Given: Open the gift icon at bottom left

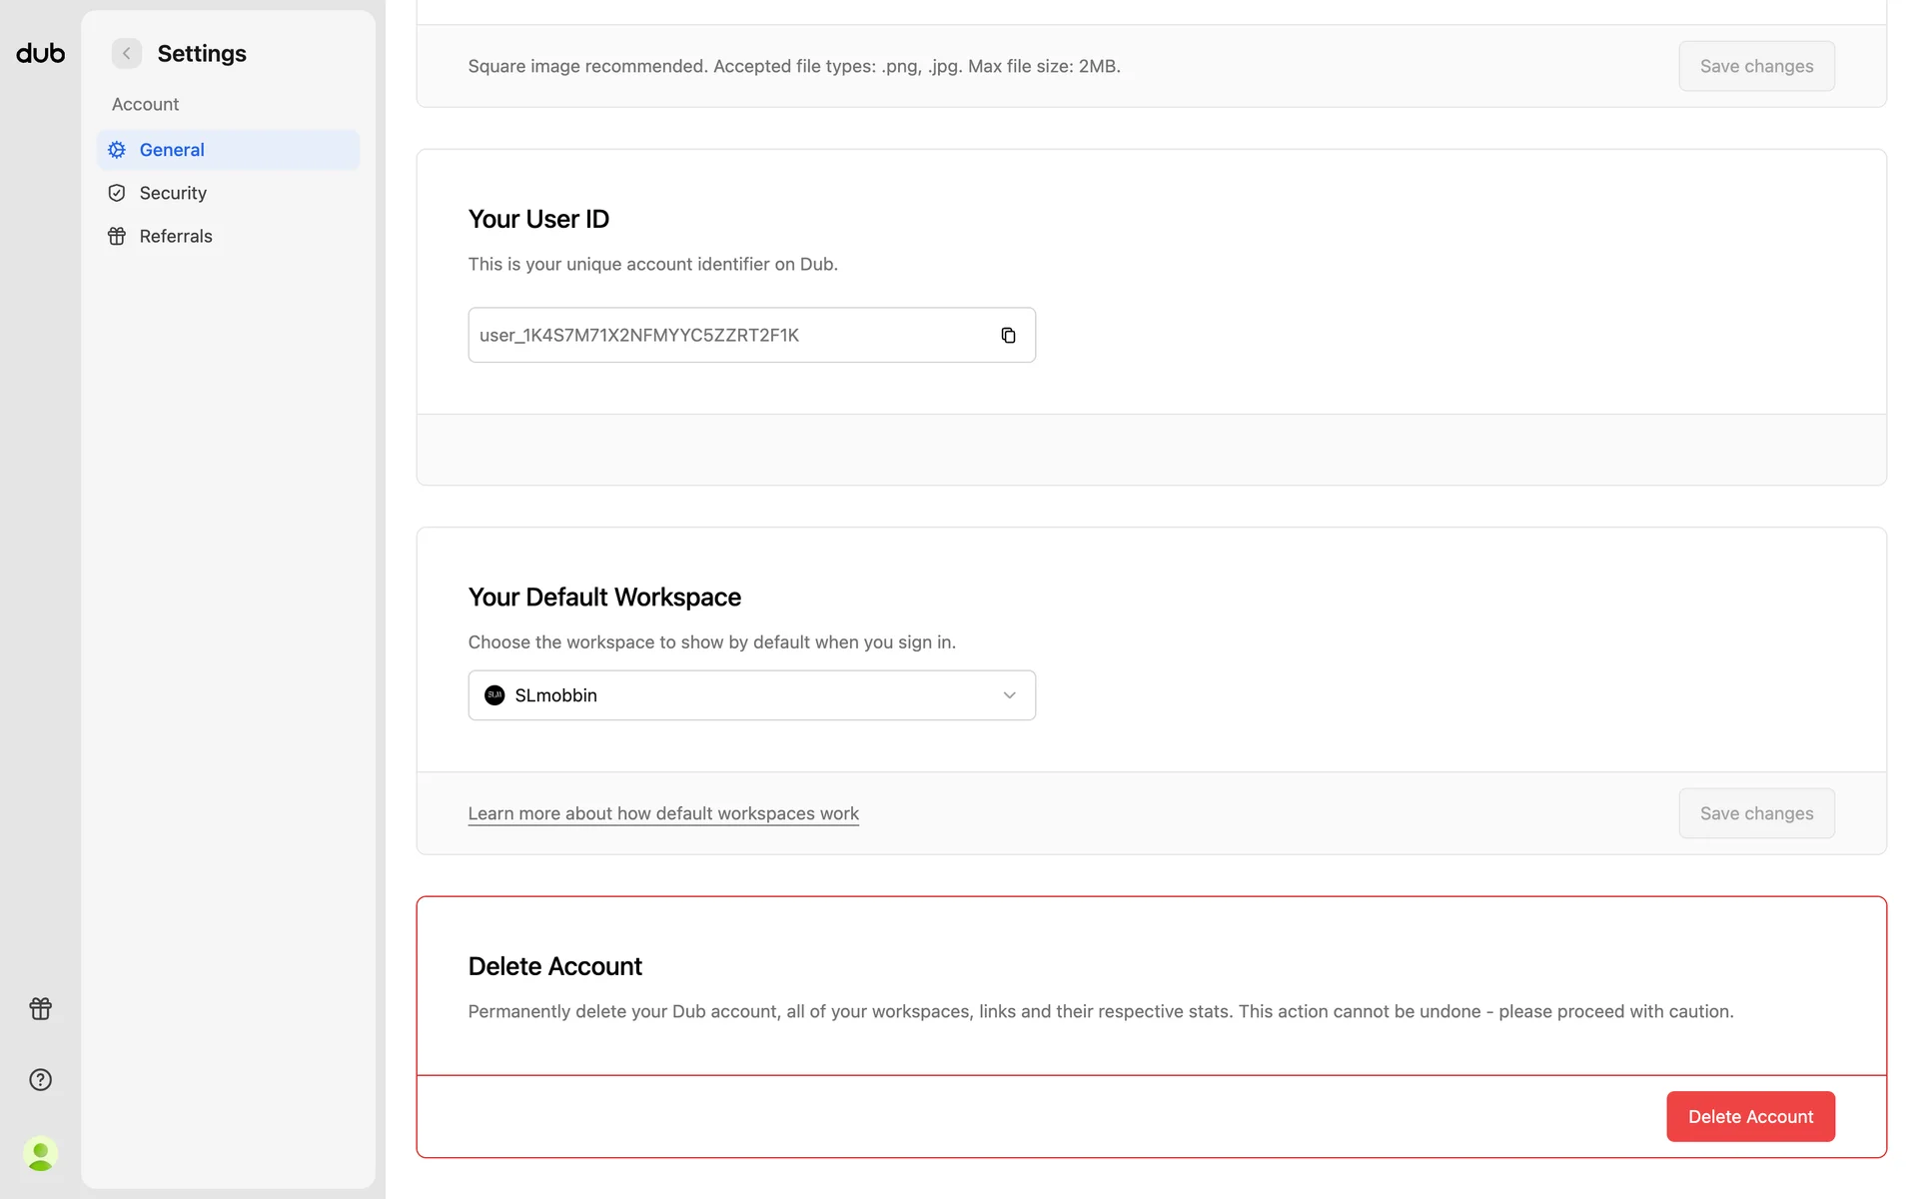Looking at the screenshot, I should tap(40, 1008).
